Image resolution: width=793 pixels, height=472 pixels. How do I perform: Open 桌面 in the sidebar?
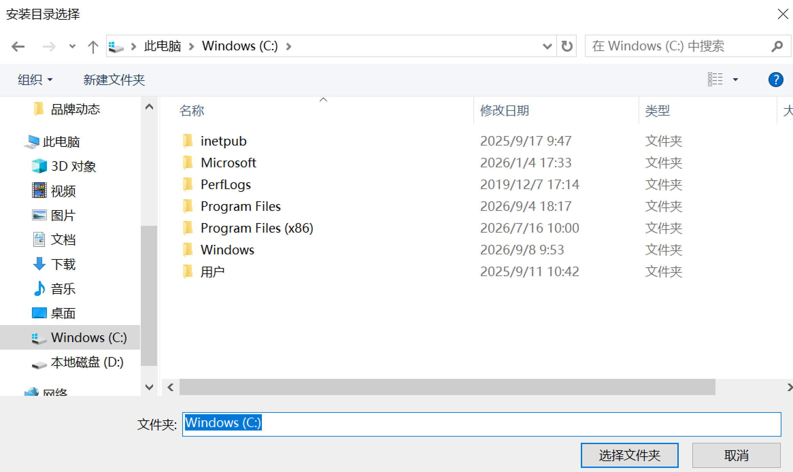click(54, 313)
